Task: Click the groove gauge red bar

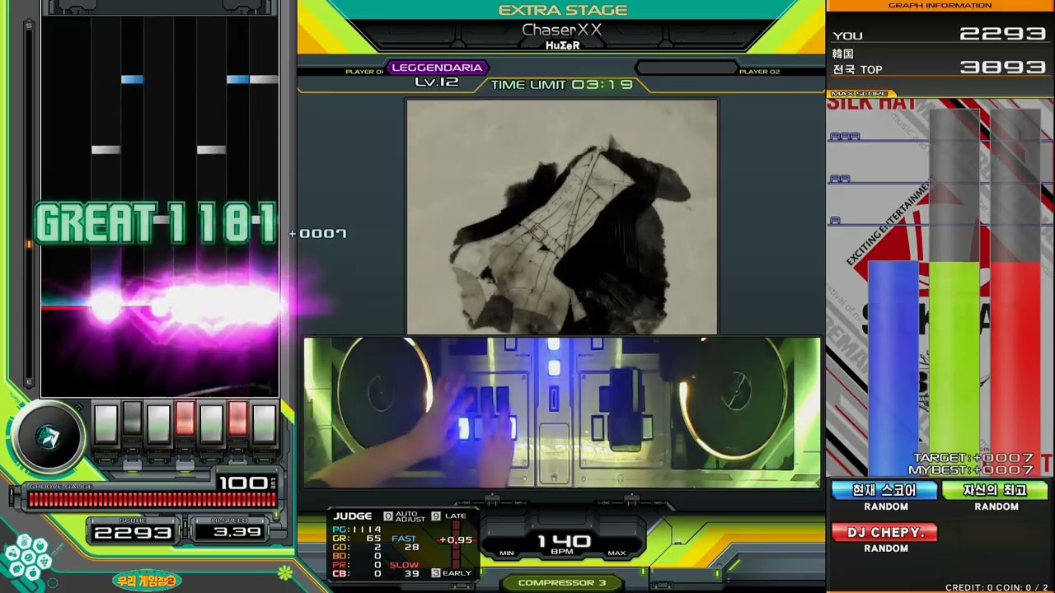Action: click(152, 500)
